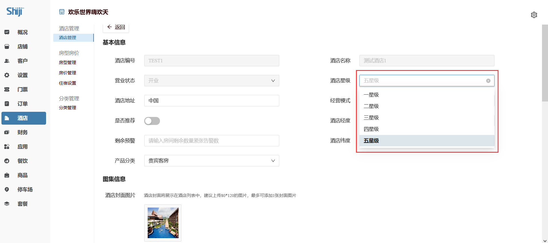Image resolution: width=548 pixels, height=243 pixels.
Task: Clear the 酒店星级 selection with the x icon
Action: point(488,81)
